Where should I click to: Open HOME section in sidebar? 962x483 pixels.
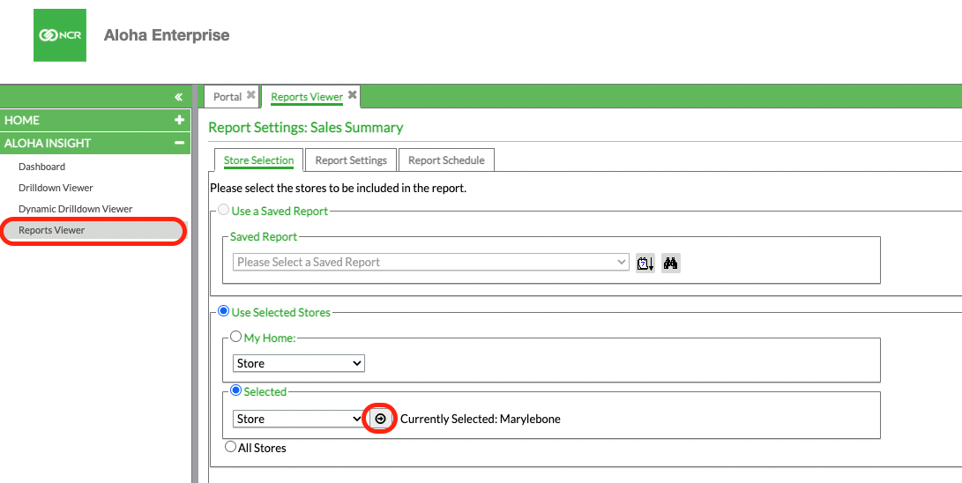95,120
